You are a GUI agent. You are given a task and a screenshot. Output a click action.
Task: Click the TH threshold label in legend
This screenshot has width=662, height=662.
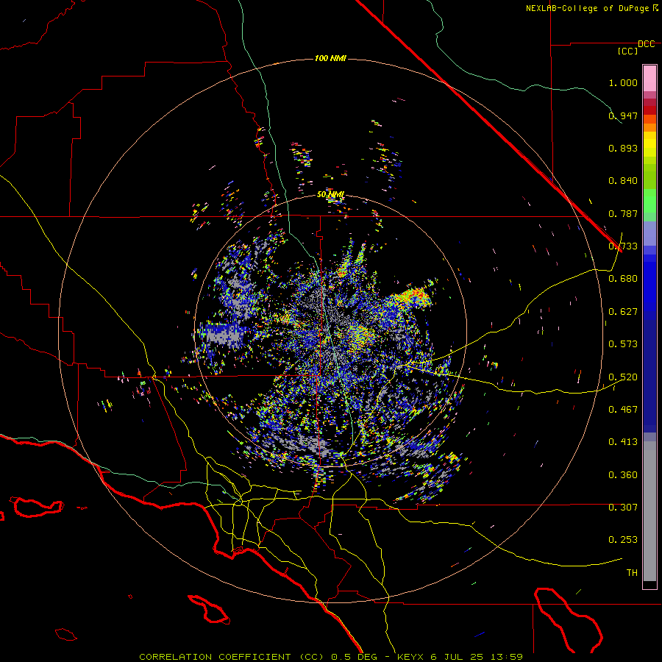[632, 573]
